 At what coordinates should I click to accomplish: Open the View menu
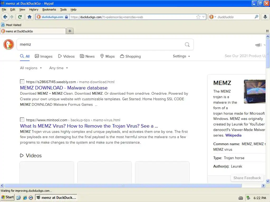click(x=22, y=9)
